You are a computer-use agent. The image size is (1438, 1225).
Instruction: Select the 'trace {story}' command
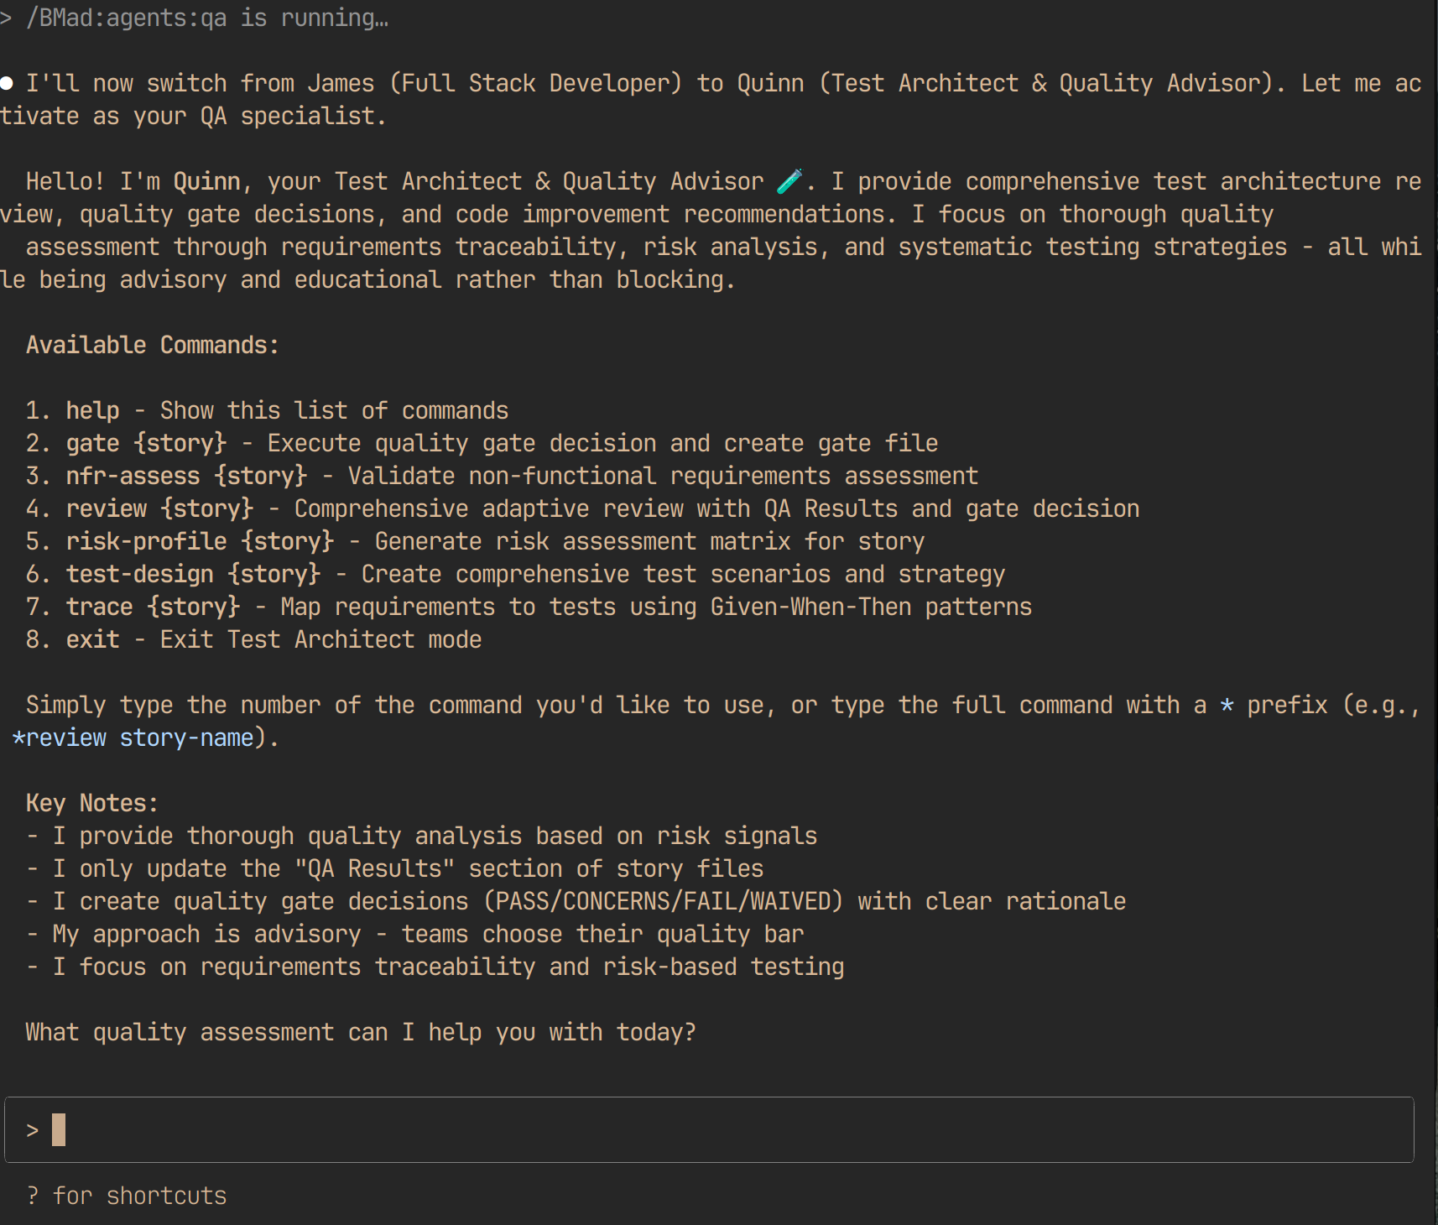click(154, 607)
